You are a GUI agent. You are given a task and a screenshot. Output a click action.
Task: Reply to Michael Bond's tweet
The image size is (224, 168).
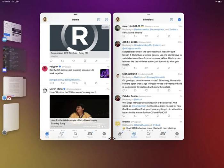tap(124, 90)
